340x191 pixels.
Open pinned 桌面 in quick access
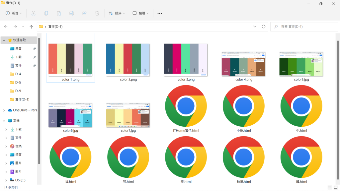tap(19, 48)
